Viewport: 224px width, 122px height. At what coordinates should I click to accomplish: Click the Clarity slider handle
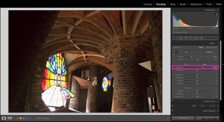coord(197,91)
